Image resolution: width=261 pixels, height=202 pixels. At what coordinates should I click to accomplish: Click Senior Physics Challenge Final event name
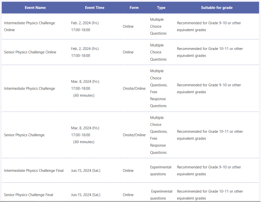click(x=28, y=194)
